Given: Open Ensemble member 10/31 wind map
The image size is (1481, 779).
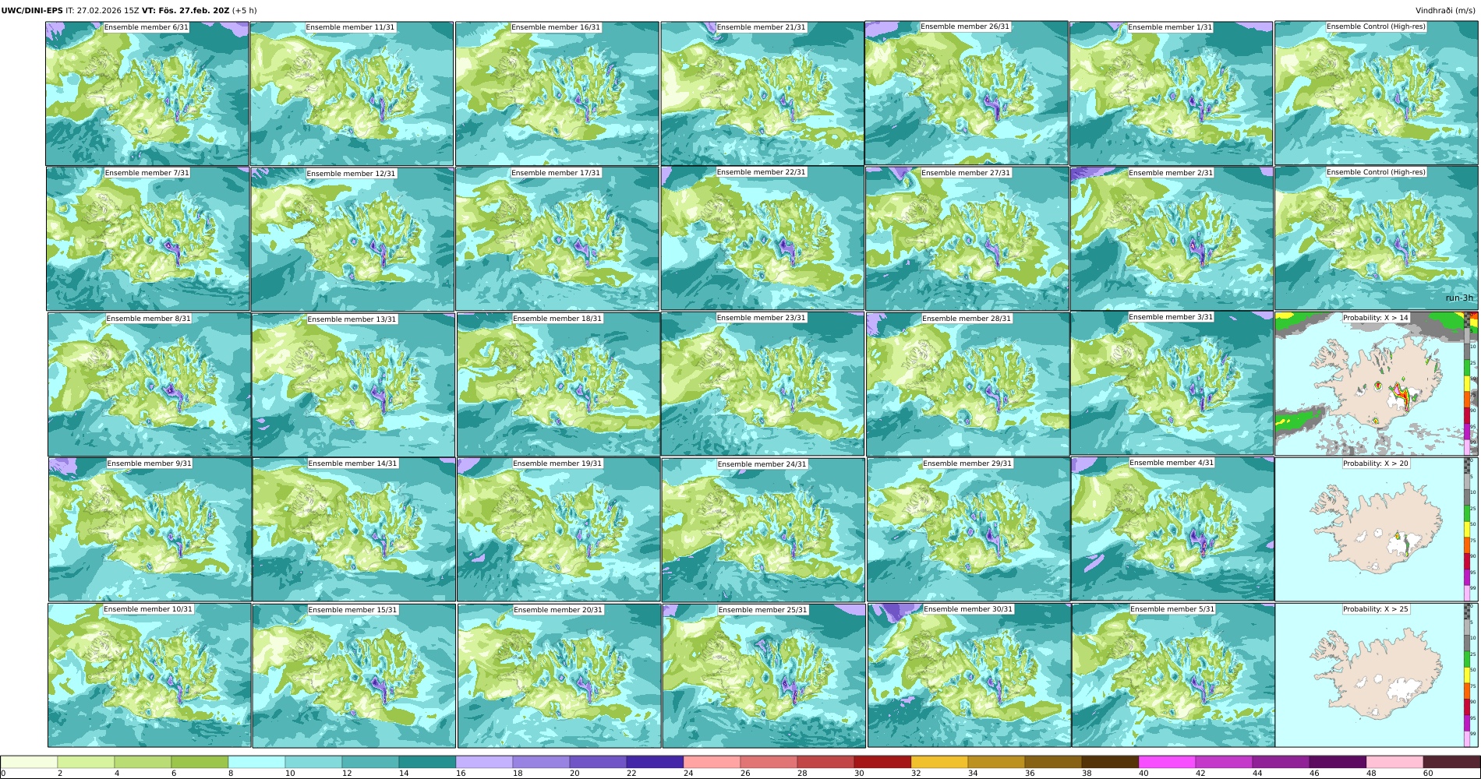Looking at the screenshot, I should coord(150,675).
